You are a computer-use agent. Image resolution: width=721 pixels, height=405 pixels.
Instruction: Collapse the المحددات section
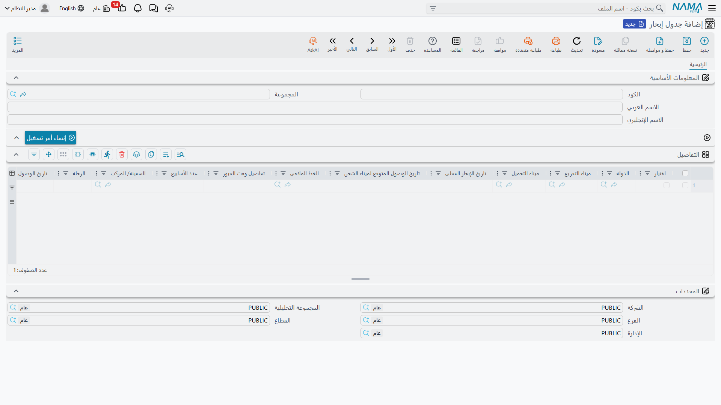pyautogui.click(x=16, y=291)
